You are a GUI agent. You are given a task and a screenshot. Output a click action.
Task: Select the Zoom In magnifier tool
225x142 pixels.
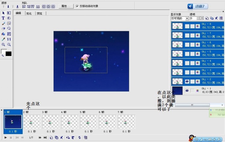coord(3,45)
